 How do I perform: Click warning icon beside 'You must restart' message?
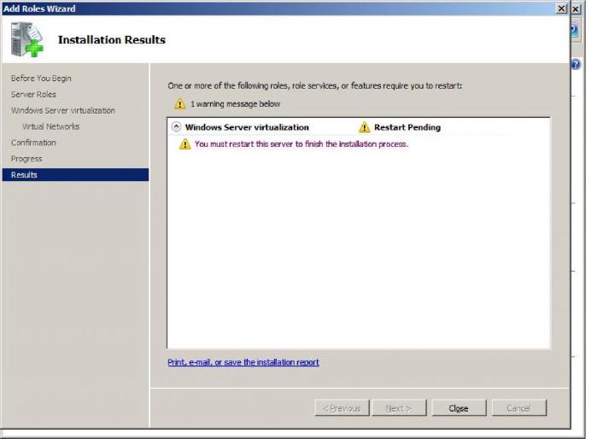pos(184,144)
